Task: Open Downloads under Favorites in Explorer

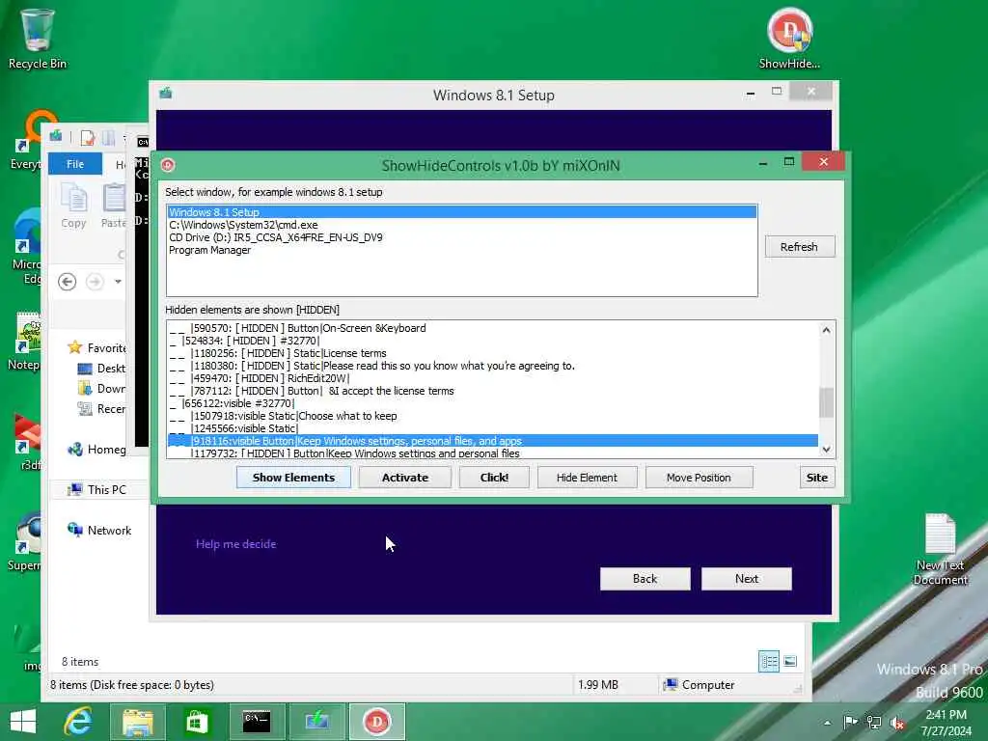Action: (100, 388)
